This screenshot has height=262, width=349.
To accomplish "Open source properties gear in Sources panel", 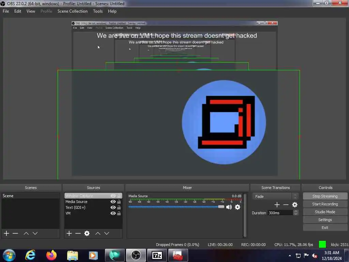I will [87, 233].
